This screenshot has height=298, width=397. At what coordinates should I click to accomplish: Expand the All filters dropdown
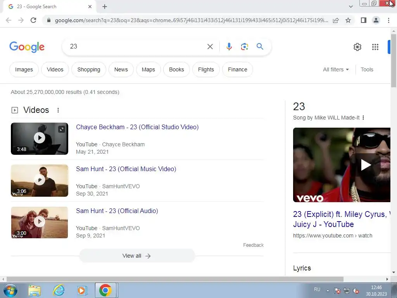[336, 69]
